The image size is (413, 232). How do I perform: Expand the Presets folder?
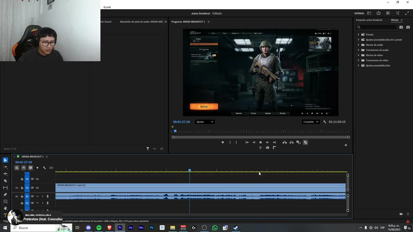coord(358,34)
